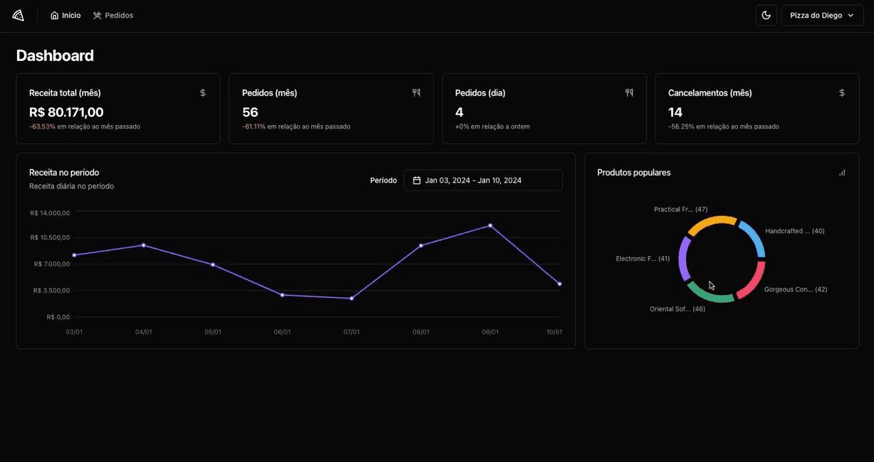Select the green Oriental donut chart segment

coord(709,295)
